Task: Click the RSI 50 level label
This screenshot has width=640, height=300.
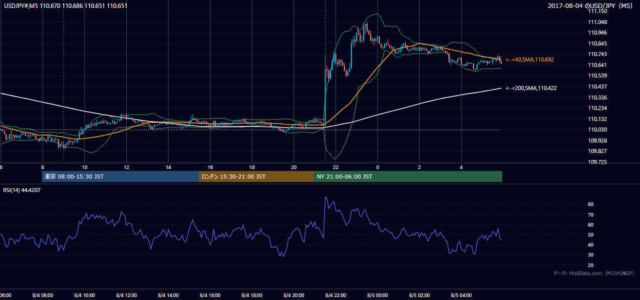Action: pos(591,234)
